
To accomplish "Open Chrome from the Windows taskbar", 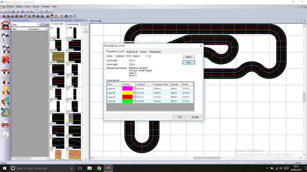I will click(x=99, y=168).
